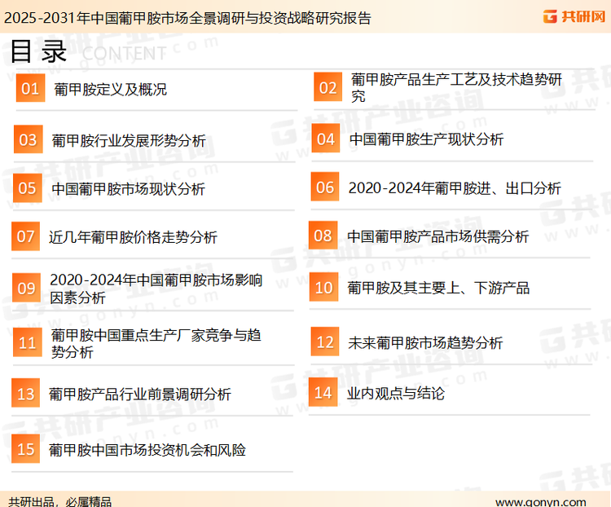
Task: Click the orange 01 number badge
Action: point(30,88)
